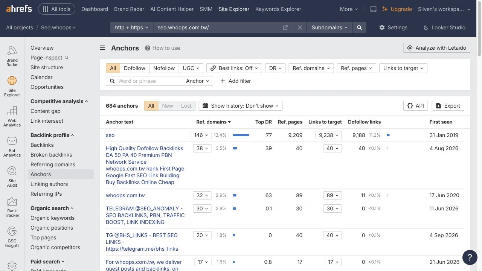
Task: Open Site Audit sidebar icon
Action: [12, 177]
